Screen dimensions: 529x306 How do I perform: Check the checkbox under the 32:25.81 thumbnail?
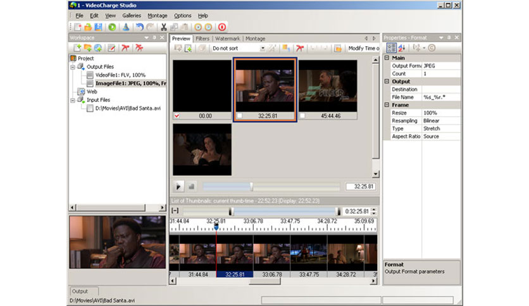240,116
